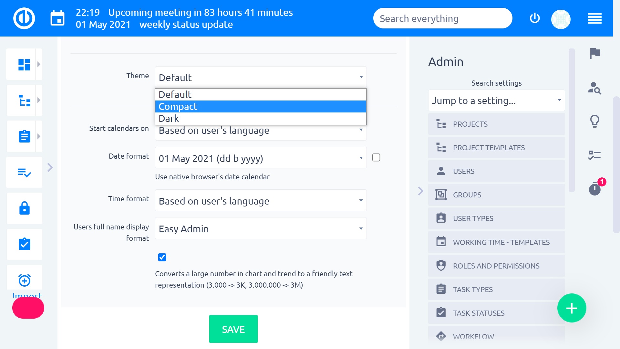
Task: Click the Search everything field
Action: (442, 19)
